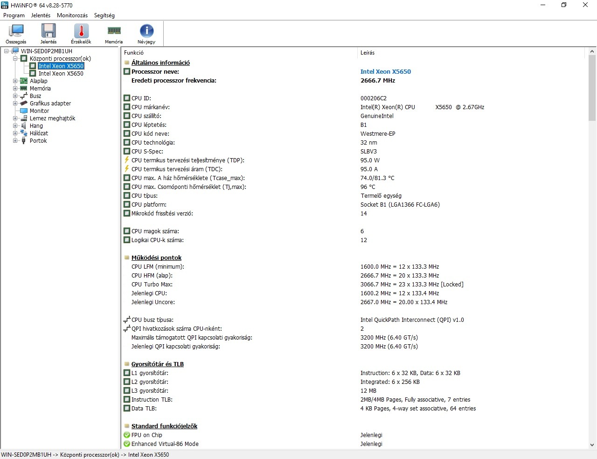
Task: Click the folder icon beside Általános információ
Action: pyautogui.click(x=127, y=63)
